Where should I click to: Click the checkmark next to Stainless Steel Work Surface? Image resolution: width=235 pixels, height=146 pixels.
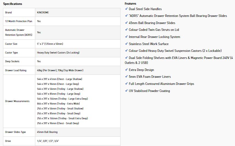pyautogui.click(x=126, y=44)
